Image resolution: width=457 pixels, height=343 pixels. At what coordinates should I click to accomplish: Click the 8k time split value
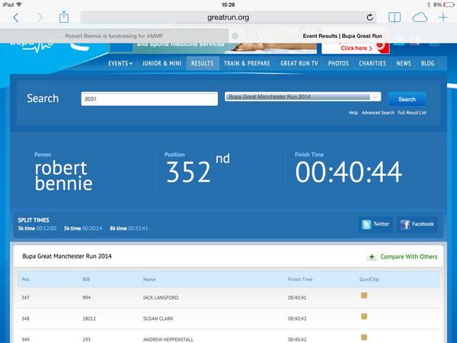pos(138,229)
